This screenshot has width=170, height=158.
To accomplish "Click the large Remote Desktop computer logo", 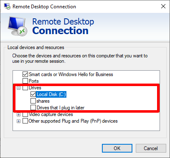I will coord(17,26).
